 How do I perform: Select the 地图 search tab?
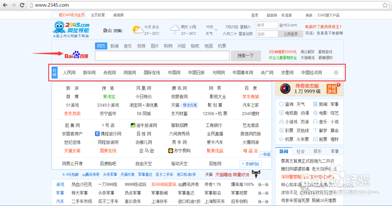click(209, 46)
